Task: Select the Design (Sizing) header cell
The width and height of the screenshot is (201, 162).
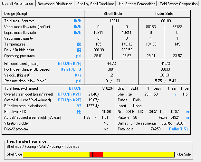Action: point(16,14)
